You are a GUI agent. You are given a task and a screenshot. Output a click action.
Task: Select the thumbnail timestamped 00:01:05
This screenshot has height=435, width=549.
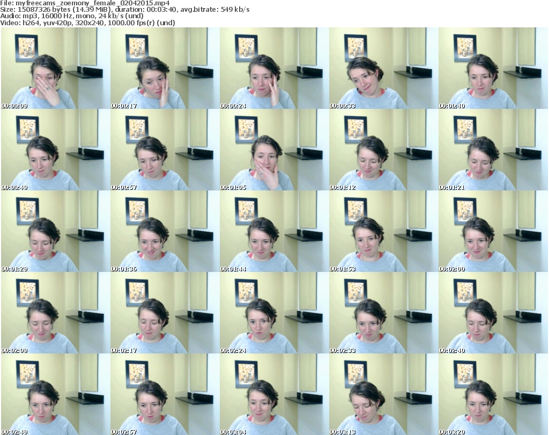[x=274, y=150]
